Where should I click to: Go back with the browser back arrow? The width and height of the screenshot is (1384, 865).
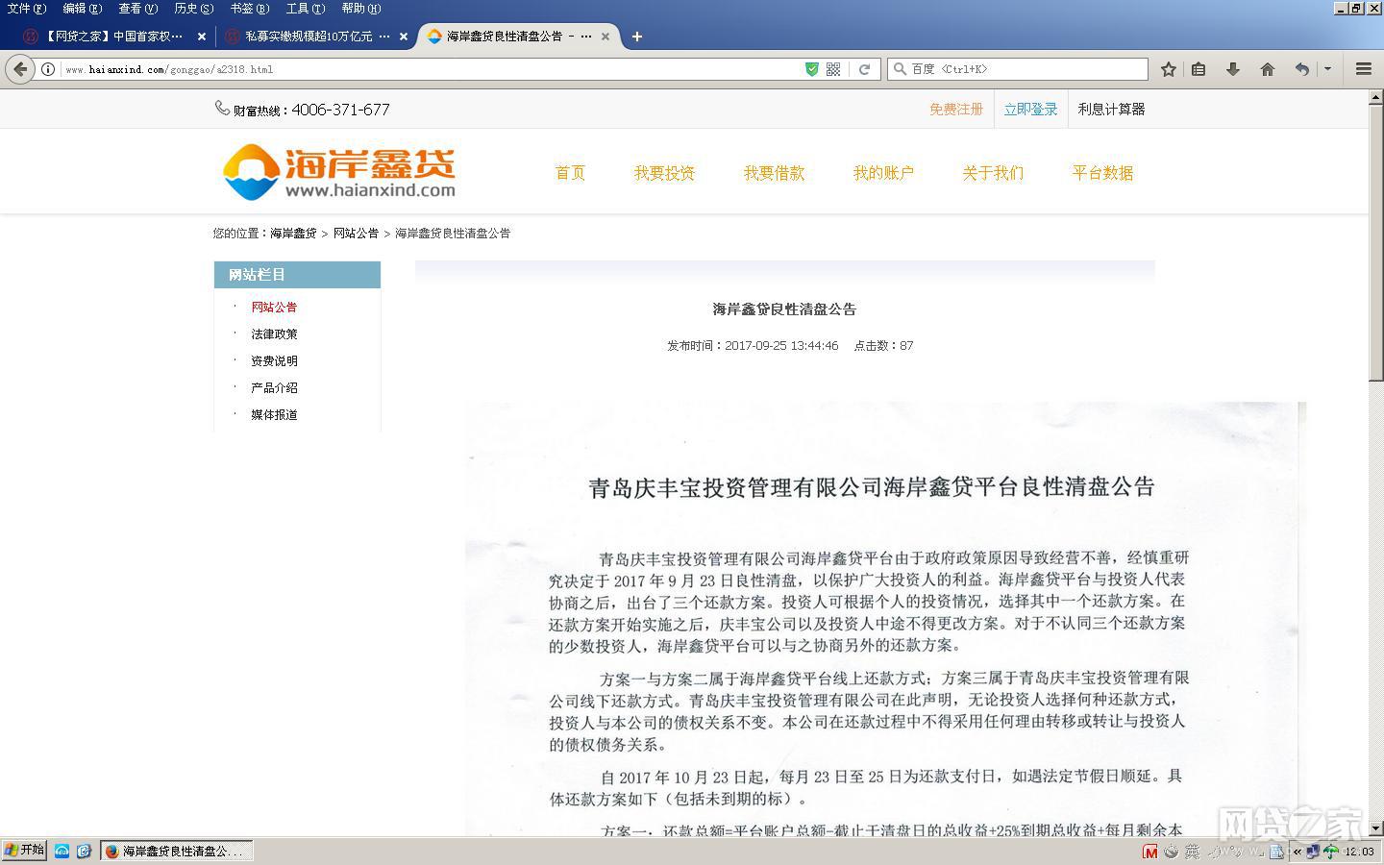pyautogui.click(x=20, y=69)
